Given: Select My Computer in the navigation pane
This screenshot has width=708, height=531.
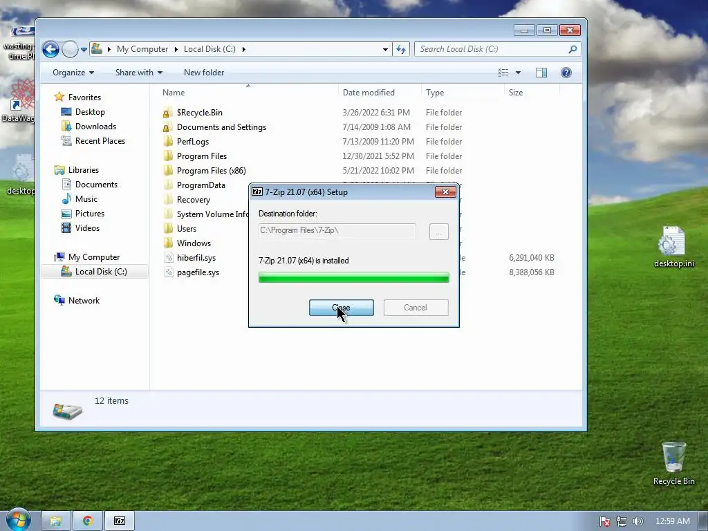Looking at the screenshot, I should 94,257.
